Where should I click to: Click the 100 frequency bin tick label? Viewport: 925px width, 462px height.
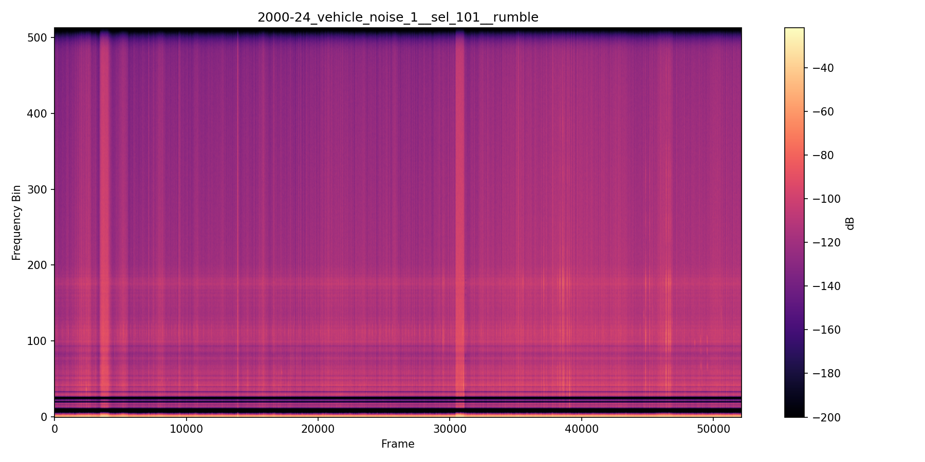tap(36, 340)
